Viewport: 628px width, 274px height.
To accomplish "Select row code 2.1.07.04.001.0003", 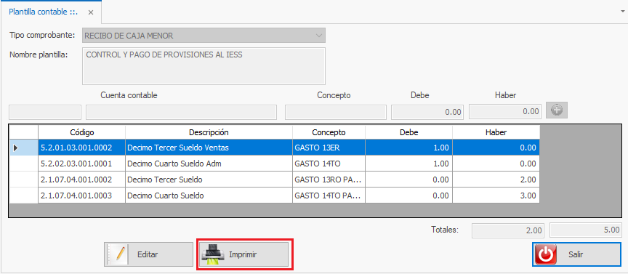I will [81, 196].
